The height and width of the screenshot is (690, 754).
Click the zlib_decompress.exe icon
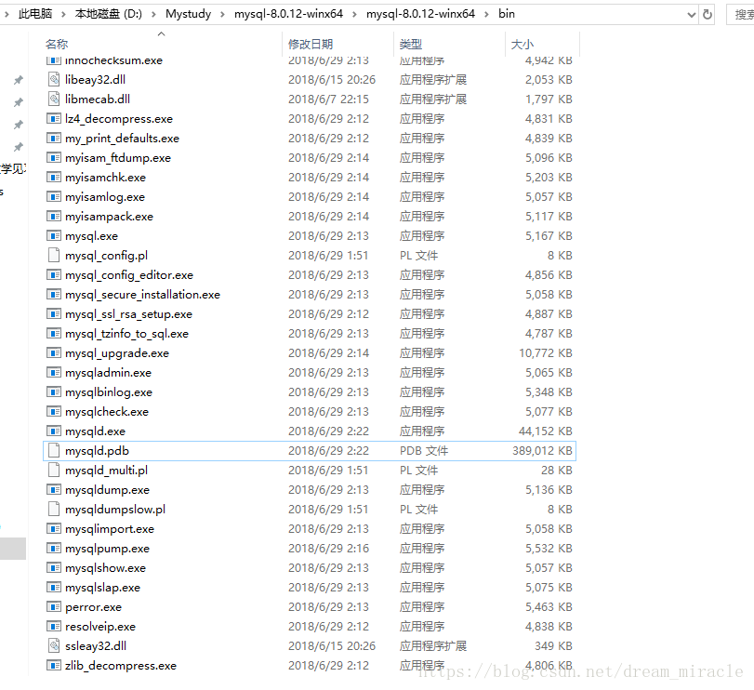pyautogui.click(x=54, y=666)
